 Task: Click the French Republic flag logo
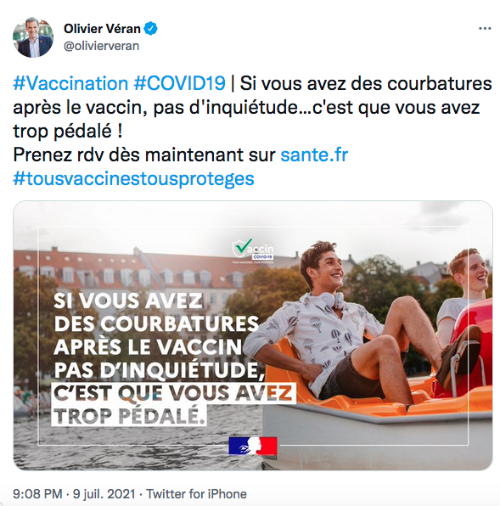click(x=253, y=446)
